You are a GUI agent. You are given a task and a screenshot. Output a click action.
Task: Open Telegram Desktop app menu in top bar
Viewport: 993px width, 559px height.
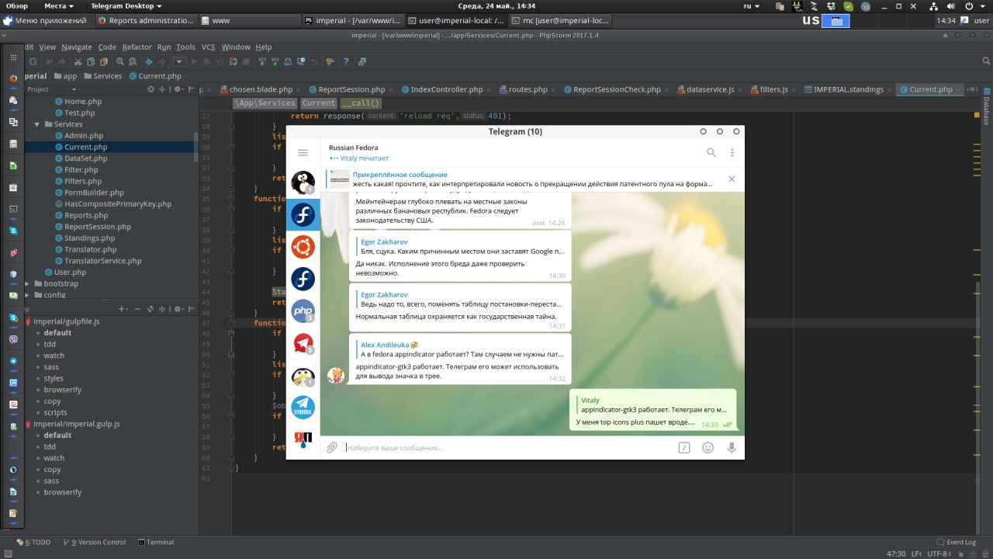(126, 5)
